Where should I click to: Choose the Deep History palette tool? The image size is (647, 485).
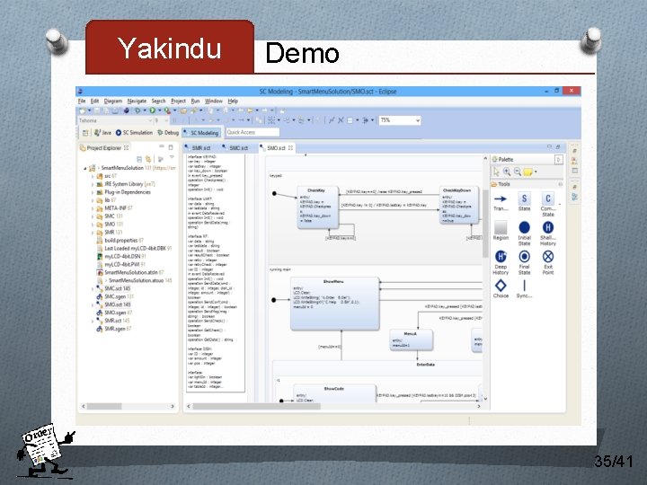tap(501, 262)
